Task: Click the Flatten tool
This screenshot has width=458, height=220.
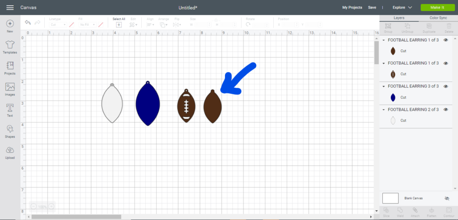Action: (x=432, y=213)
